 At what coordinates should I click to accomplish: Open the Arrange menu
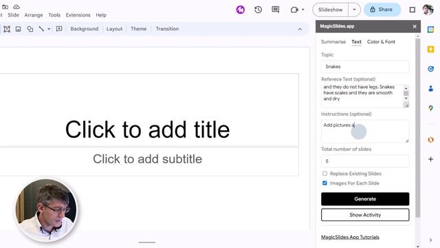34,15
